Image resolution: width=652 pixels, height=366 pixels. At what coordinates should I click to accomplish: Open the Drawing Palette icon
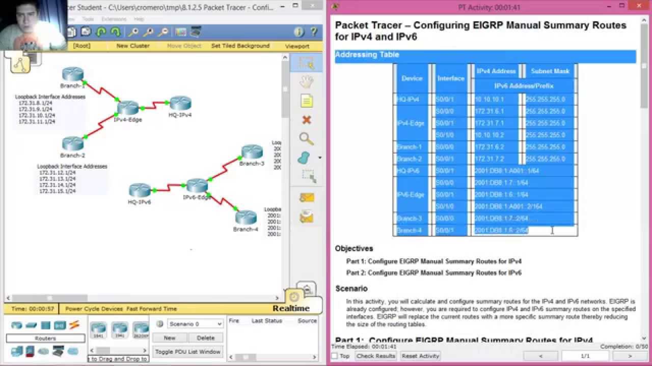coord(181,32)
